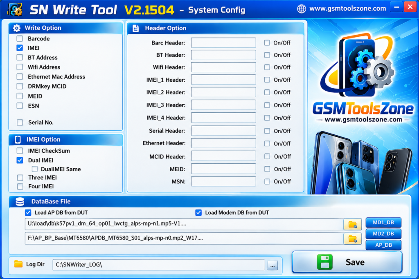
Task: Toggle BT Header On/Off checkbox
Action: click(x=267, y=55)
